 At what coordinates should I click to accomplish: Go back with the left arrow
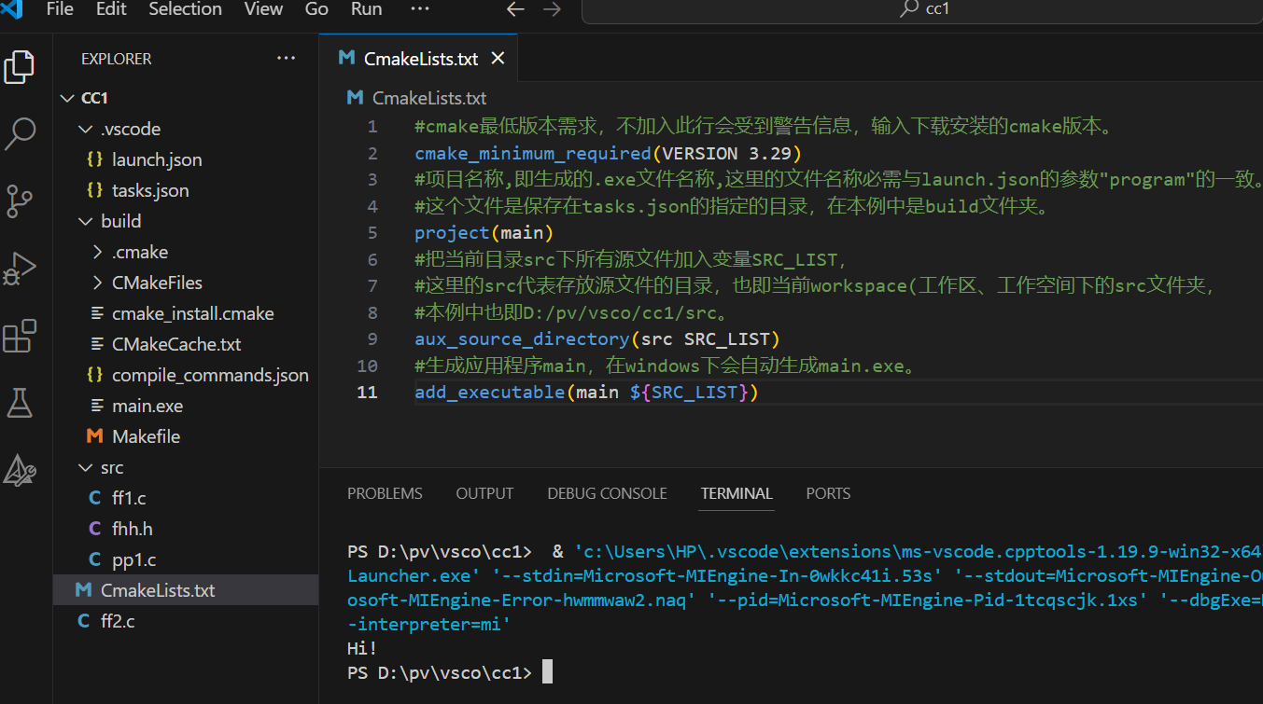point(515,9)
